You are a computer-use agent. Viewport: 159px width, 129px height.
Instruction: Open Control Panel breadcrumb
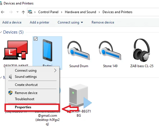pos(48,12)
